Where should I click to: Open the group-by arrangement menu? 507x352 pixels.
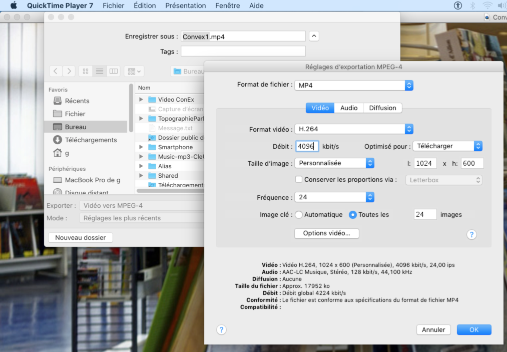pos(134,71)
